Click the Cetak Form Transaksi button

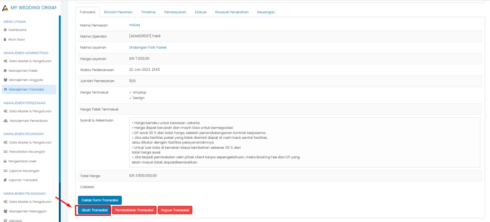(100, 200)
